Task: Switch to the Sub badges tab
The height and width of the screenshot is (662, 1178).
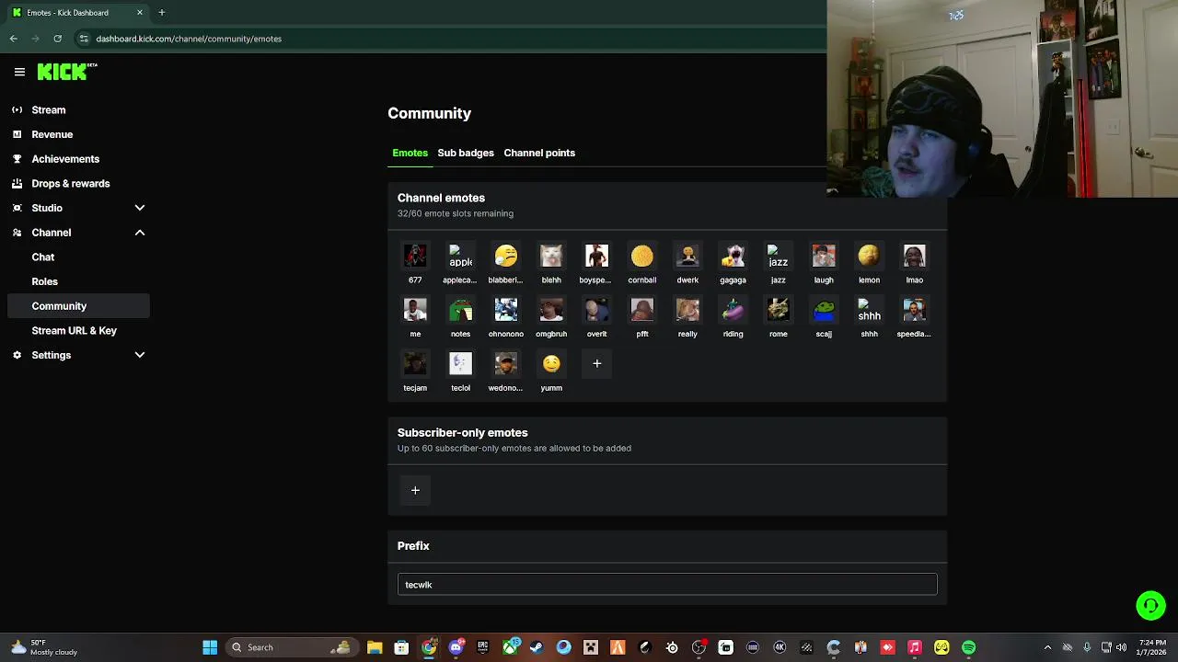Action: [466, 153]
